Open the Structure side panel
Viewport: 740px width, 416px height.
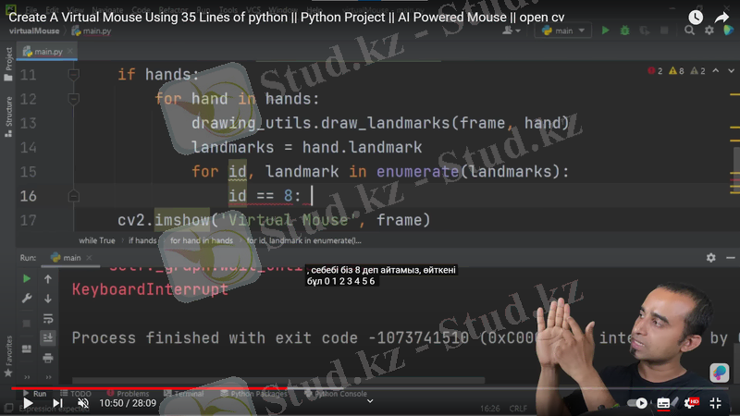click(8, 117)
